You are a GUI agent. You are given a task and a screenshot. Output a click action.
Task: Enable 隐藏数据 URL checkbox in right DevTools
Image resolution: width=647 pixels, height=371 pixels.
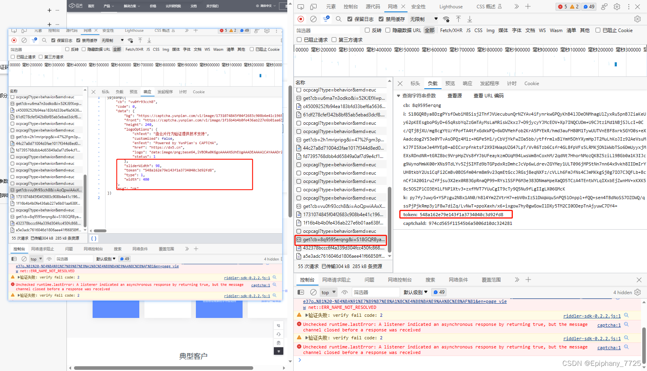[x=388, y=30]
